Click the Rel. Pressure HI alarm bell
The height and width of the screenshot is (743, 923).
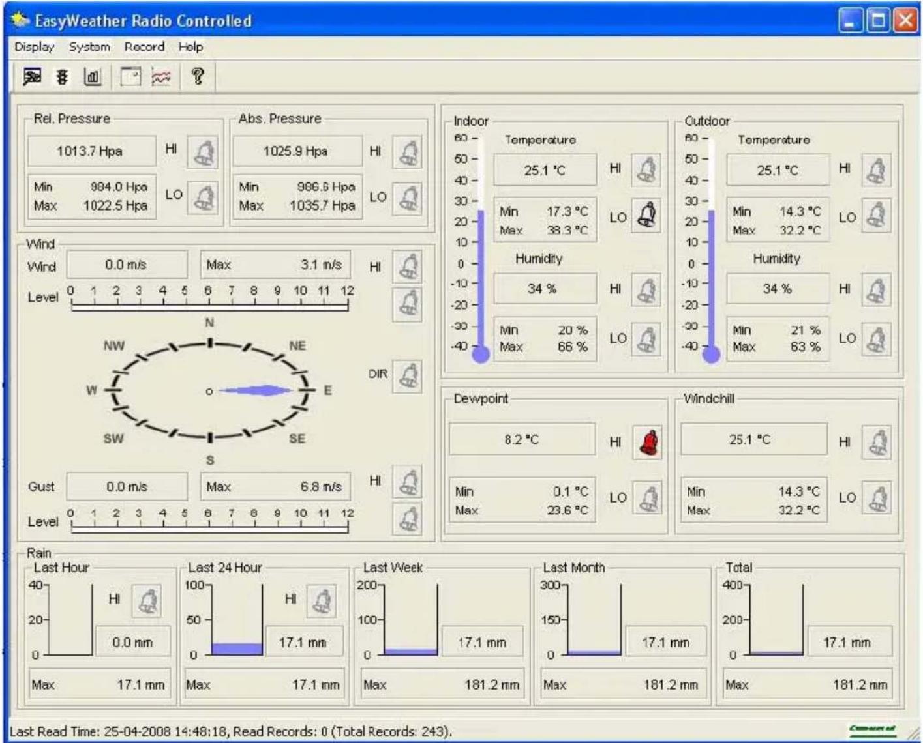click(203, 152)
